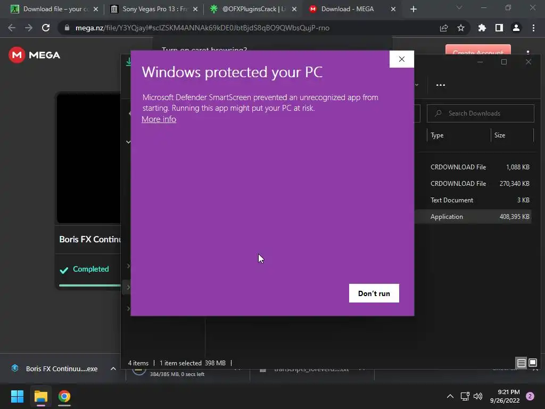Show hidden system tray icons
This screenshot has width=545, height=409.
[450, 396]
